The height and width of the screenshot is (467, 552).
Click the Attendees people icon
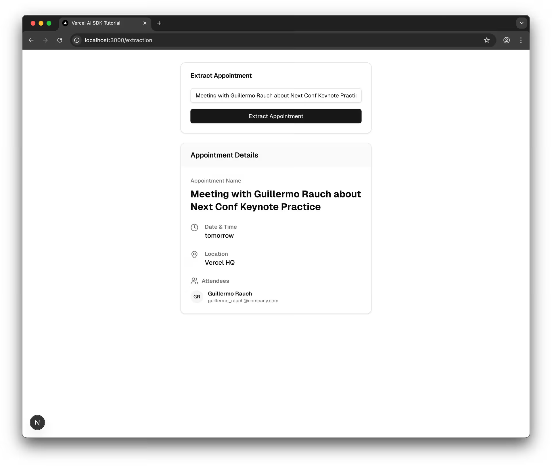click(194, 281)
